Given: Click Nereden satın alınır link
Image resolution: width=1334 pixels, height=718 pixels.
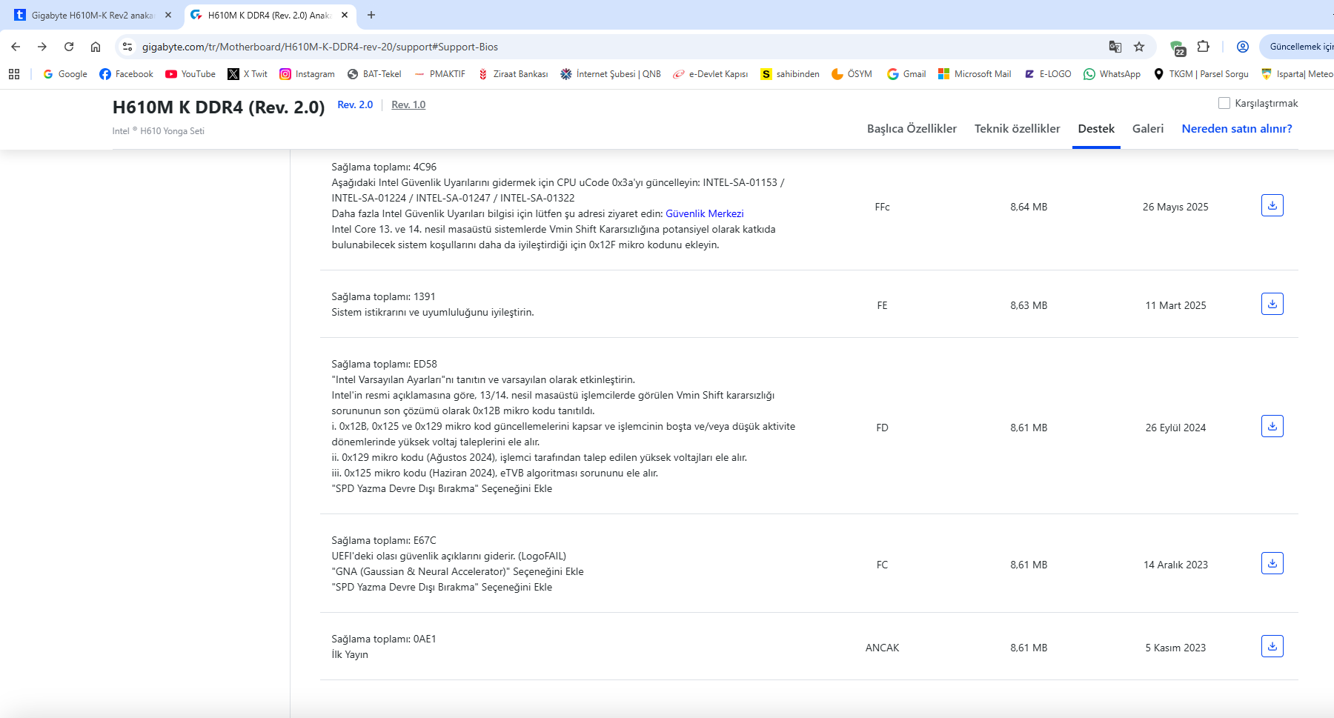Looking at the screenshot, I should [1237, 129].
